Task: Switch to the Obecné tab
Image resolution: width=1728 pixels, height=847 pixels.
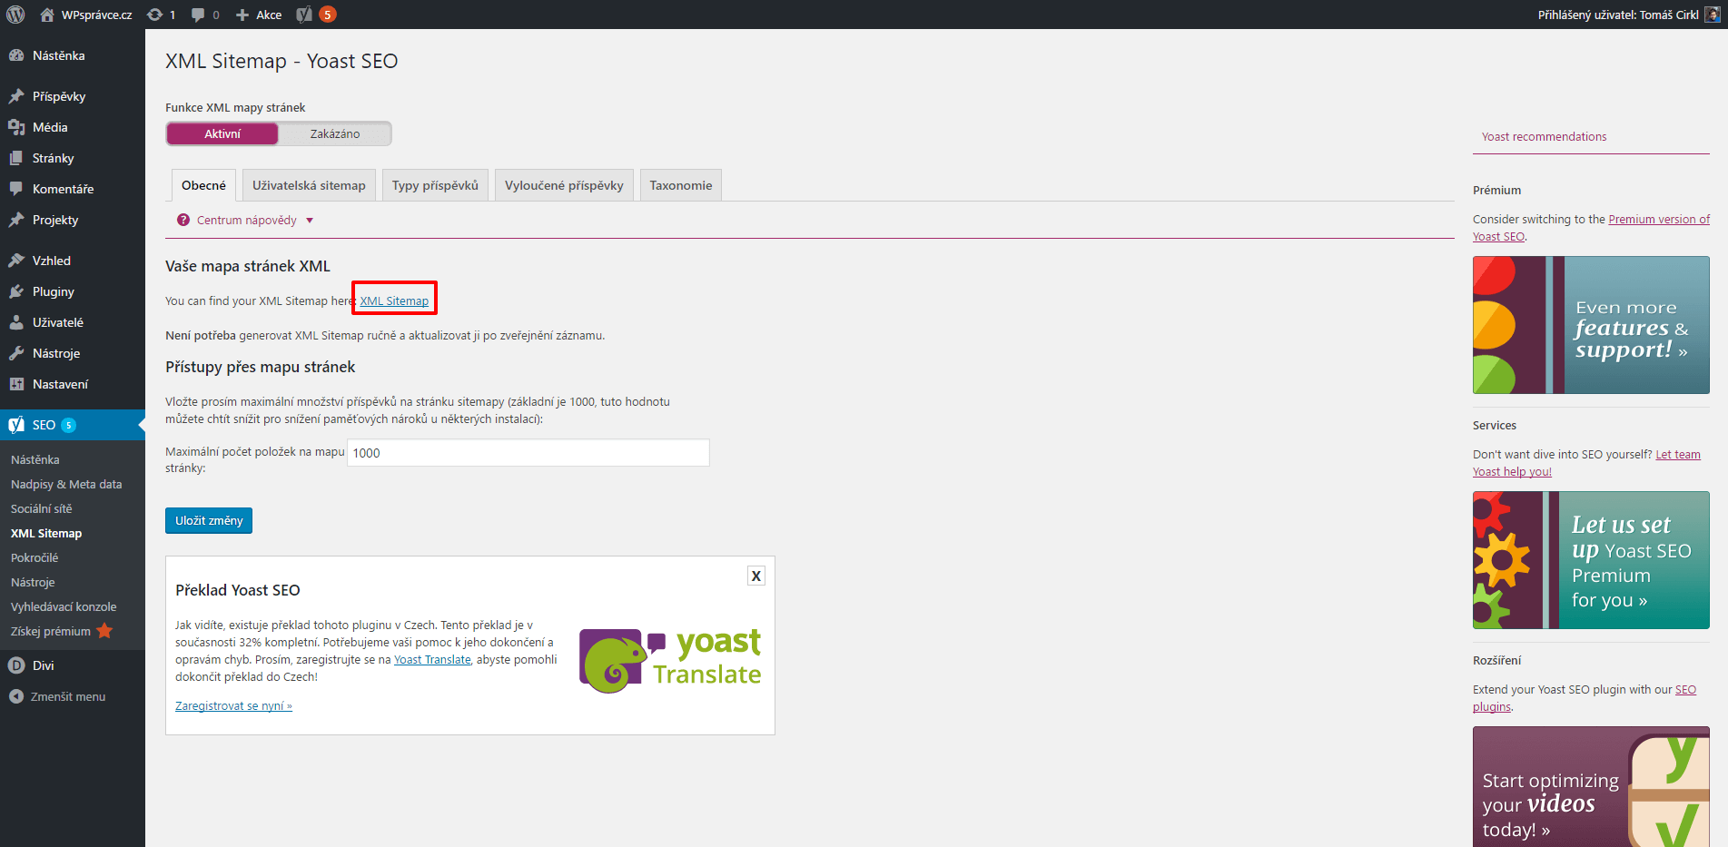Action: point(203,185)
